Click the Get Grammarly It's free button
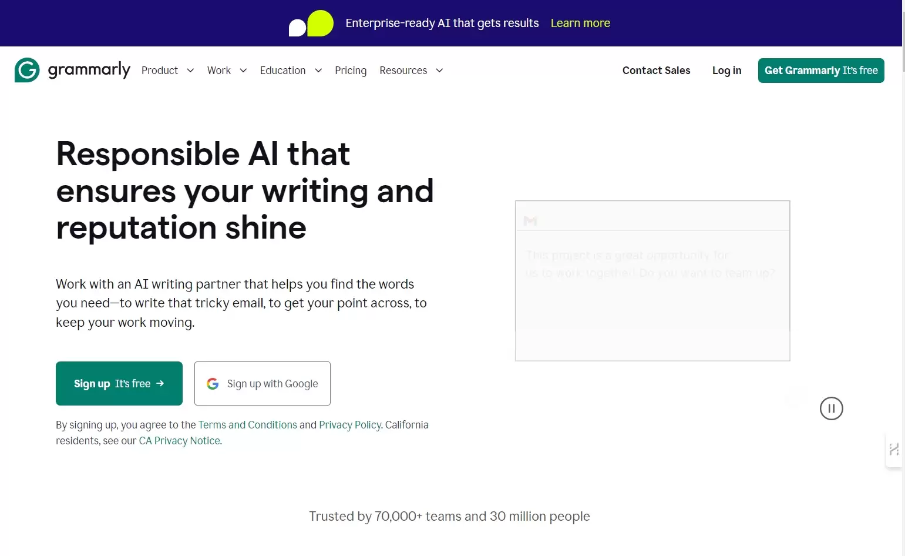This screenshot has height=556, width=905. [821, 70]
